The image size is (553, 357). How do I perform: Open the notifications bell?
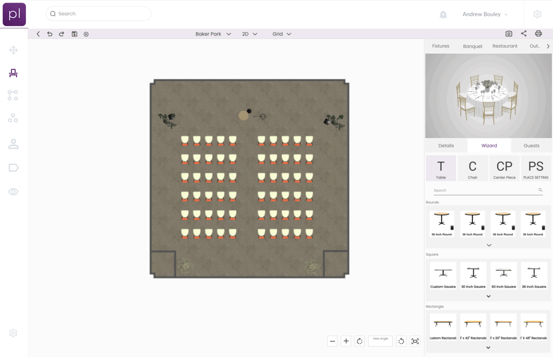coord(443,14)
